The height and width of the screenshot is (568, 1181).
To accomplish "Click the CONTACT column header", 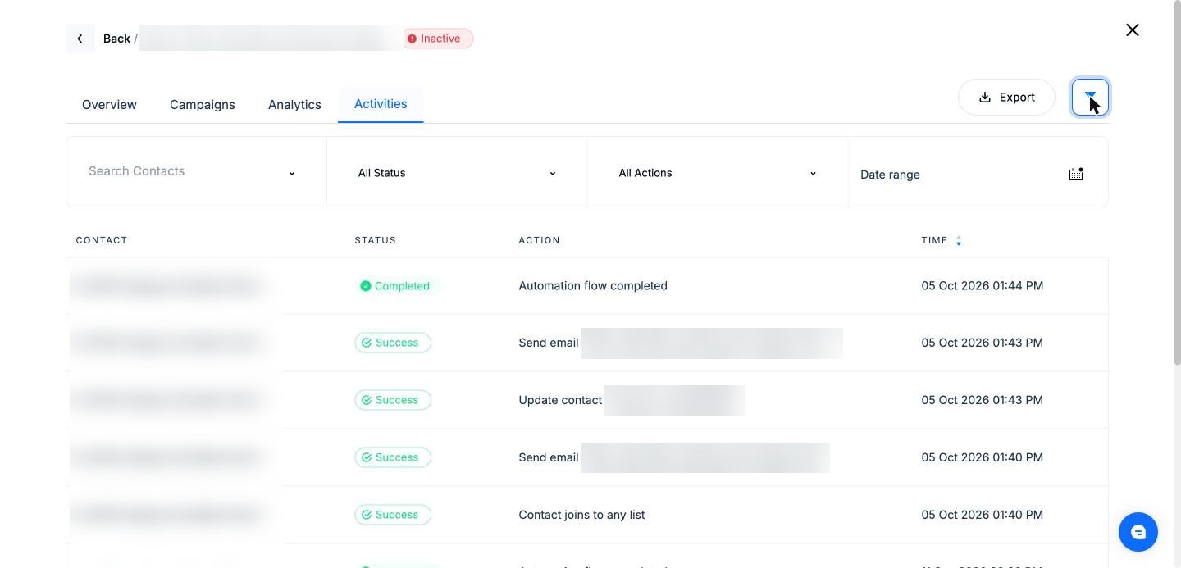I will 102,241.
